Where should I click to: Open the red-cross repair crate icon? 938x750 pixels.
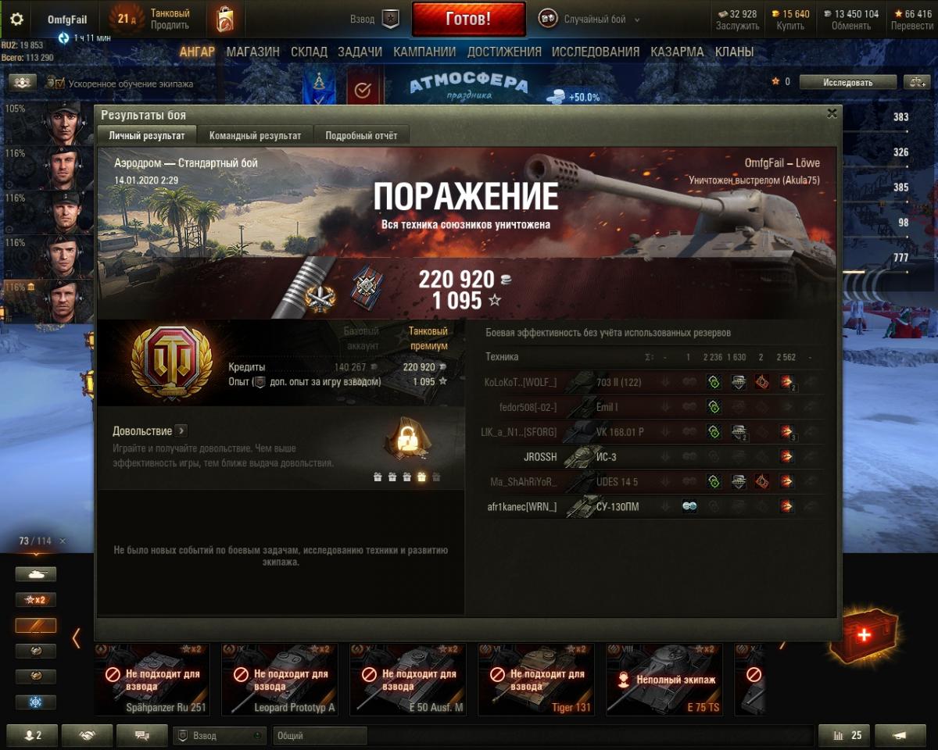pyautogui.click(x=865, y=635)
